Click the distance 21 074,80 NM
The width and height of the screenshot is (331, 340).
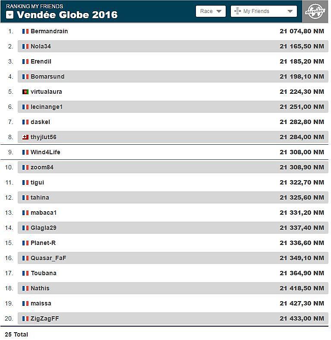[302, 31]
